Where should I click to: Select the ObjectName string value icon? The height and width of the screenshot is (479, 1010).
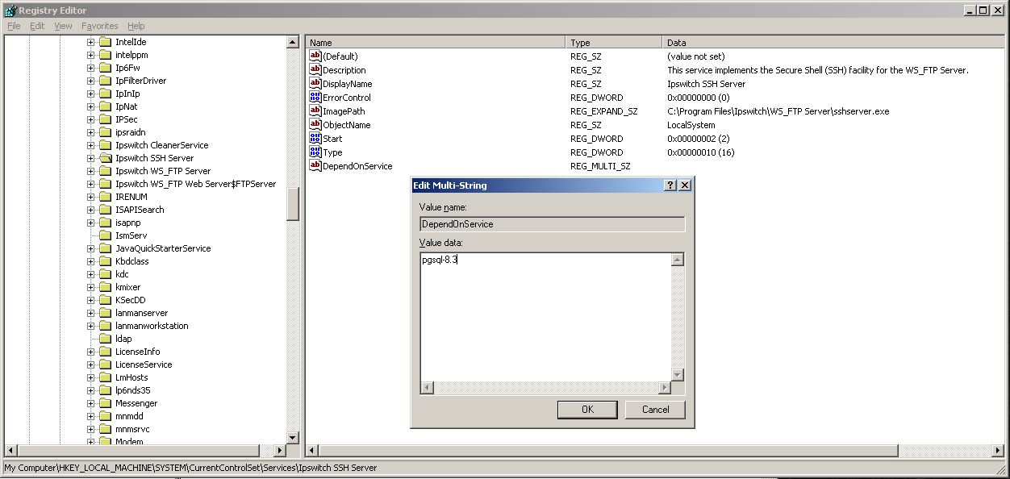315,125
